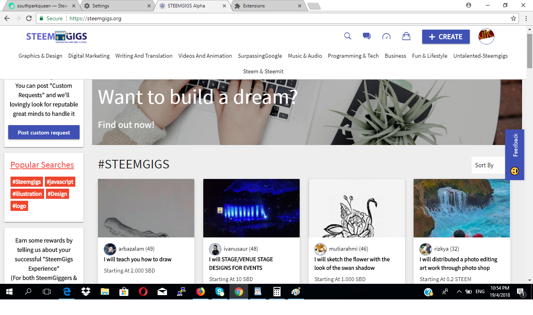Open the Programming & Tech category
This screenshot has height=315, width=533.
tap(353, 56)
